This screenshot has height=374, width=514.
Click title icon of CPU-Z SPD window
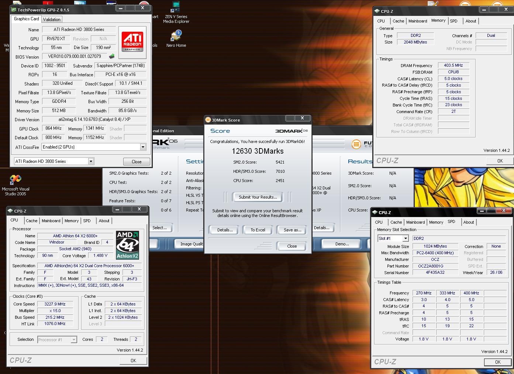point(375,212)
